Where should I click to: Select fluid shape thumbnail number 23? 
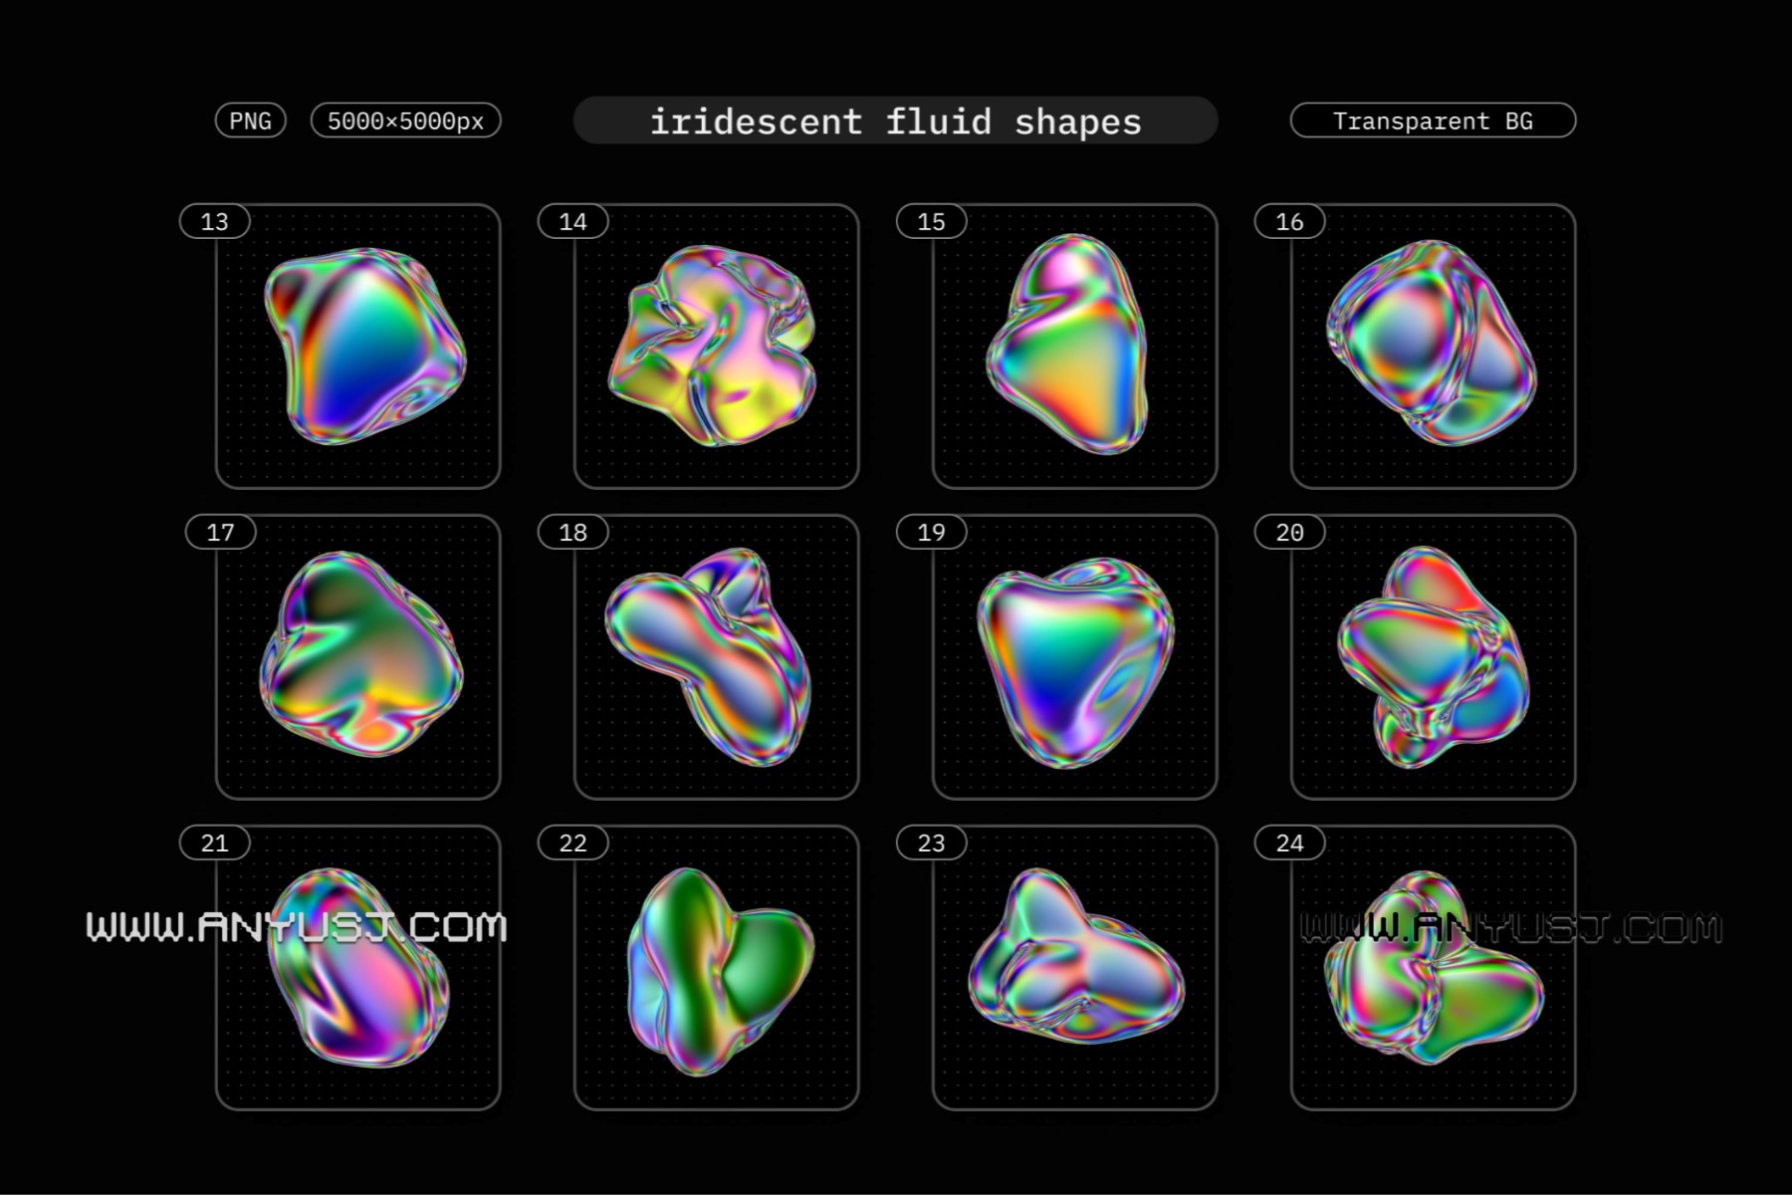[1075, 968]
